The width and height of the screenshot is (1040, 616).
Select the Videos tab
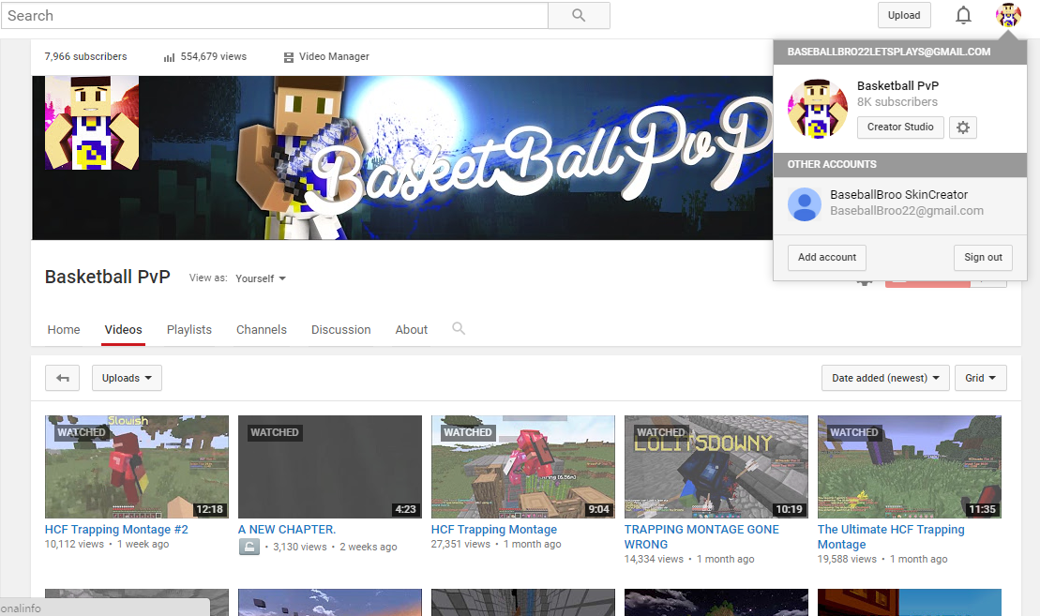[x=124, y=329]
